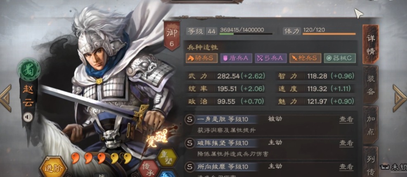407x177 pixels.
Task: View details of 破阵摧坚 skill via 查看
Action: coord(346,143)
